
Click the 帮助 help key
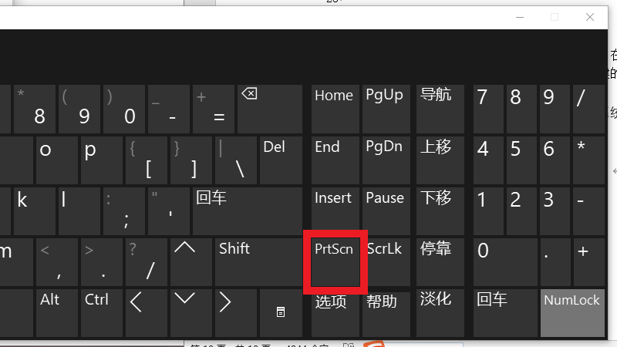(386, 313)
